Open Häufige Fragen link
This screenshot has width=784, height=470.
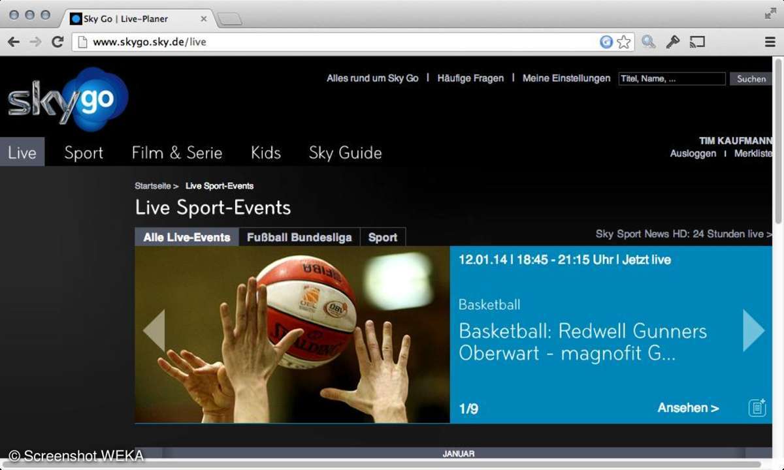click(x=470, y=78)
